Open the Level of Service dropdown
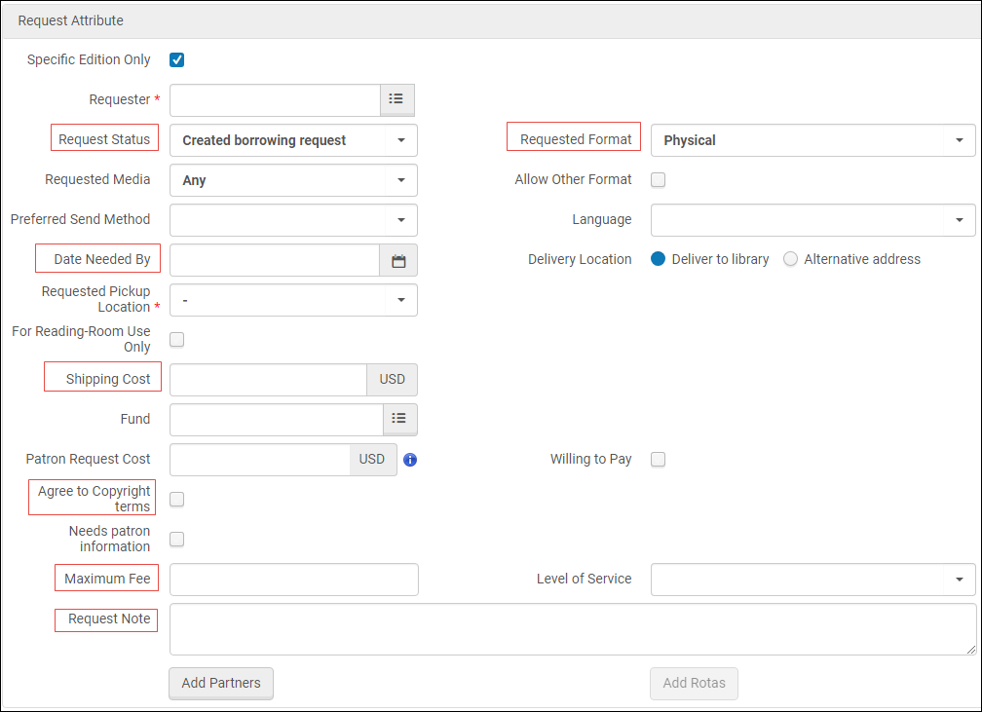The height and width of the screenshot is (712, 982). click(x=812, y=580)
